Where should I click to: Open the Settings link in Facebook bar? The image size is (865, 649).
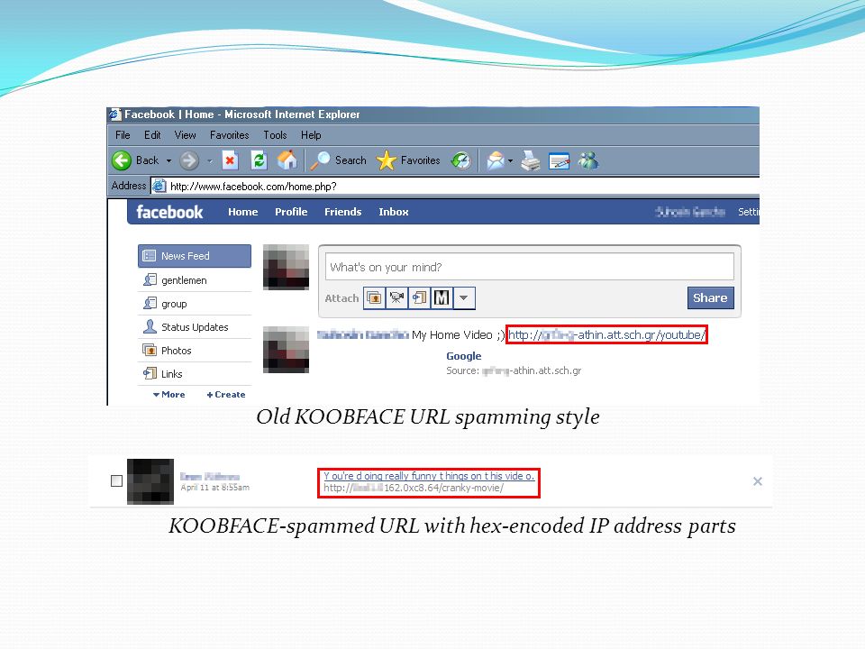[x=749, y=212]
